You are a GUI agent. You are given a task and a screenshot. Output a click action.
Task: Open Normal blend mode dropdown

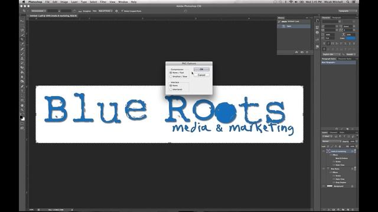pos(332,141)
